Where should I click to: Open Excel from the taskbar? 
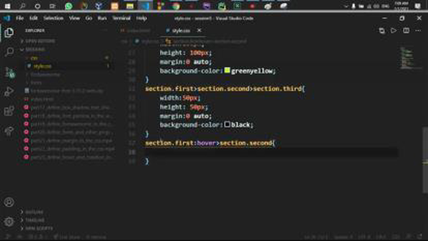click(237, 6)
